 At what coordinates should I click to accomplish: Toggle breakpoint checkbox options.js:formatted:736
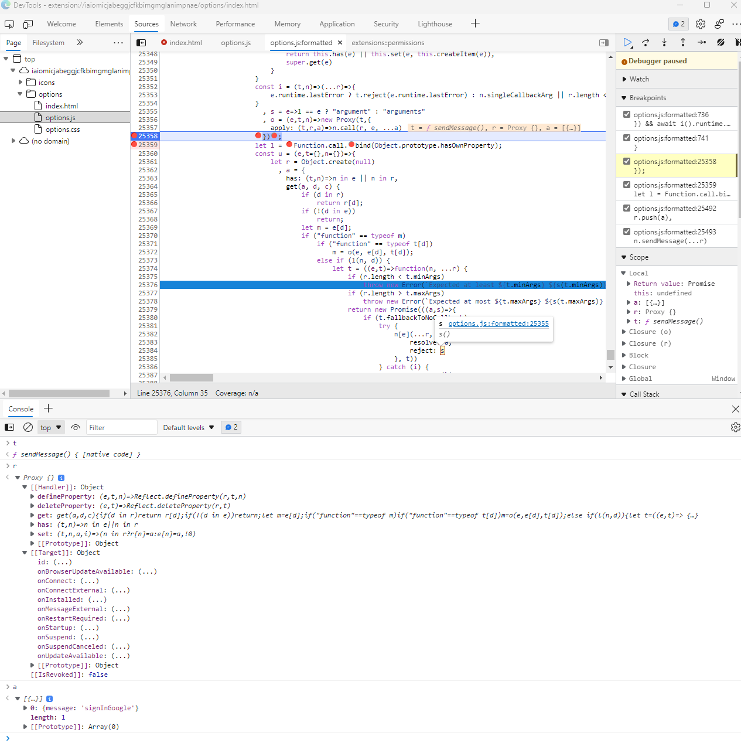627,114
